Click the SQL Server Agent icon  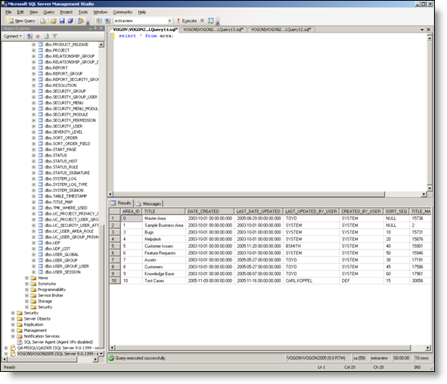20,342
